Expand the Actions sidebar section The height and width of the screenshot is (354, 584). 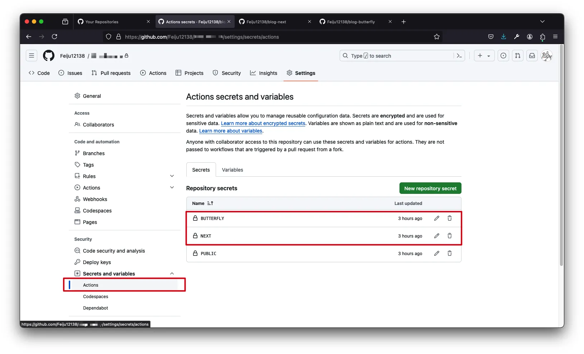(172, 188)
